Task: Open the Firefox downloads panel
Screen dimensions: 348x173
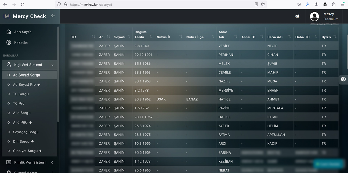Action: click(x=308, y=5)
